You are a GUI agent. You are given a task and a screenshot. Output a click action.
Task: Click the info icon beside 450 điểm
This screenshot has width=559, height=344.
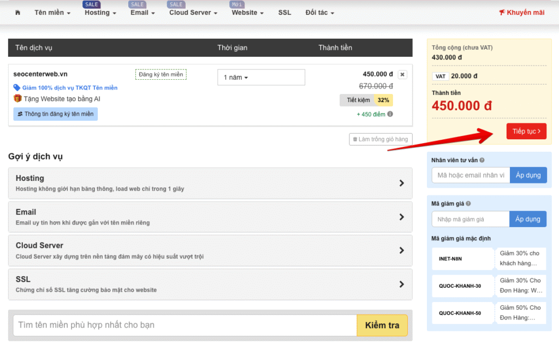390,114
